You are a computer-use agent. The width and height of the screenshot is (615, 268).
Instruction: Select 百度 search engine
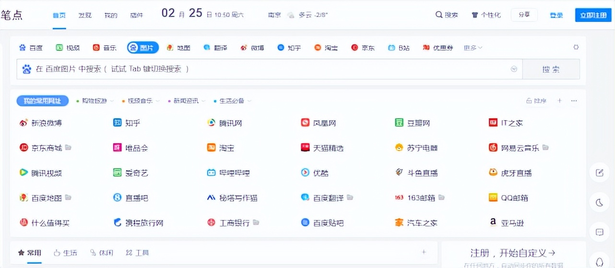coord(31,48)
